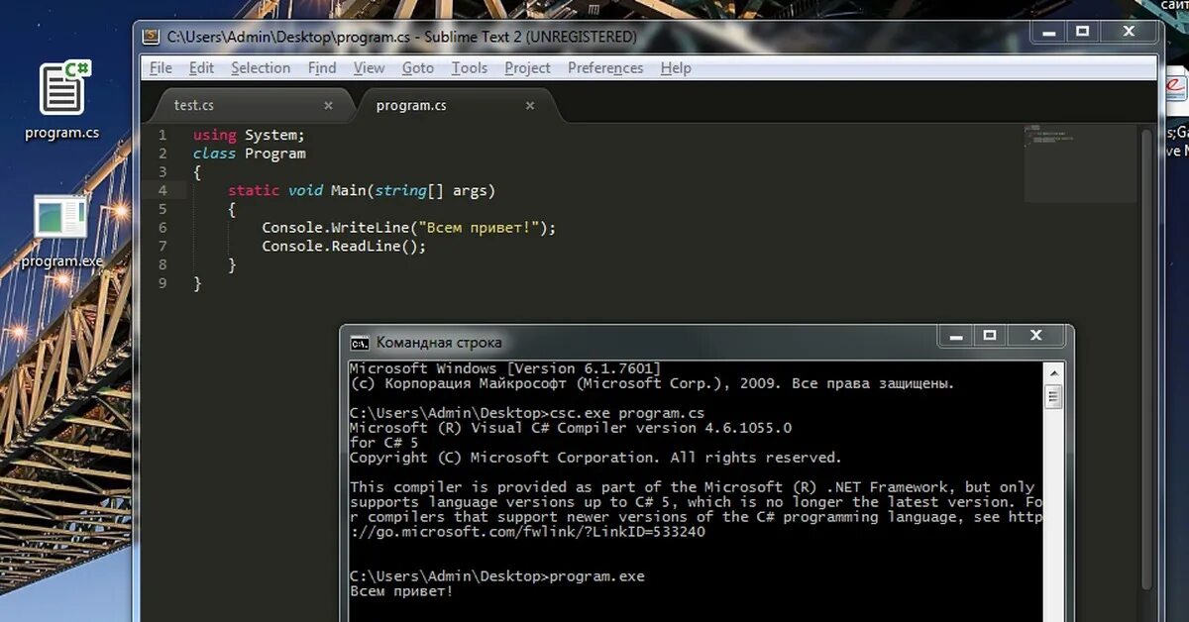Open the Tools menu
1189x622 pixels.
pyautogui.click(x=470, y=67)
